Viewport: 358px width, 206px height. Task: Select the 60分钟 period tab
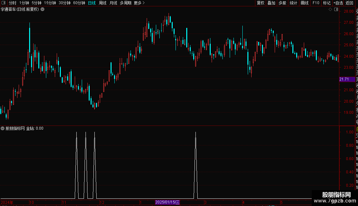pos(79,3)
